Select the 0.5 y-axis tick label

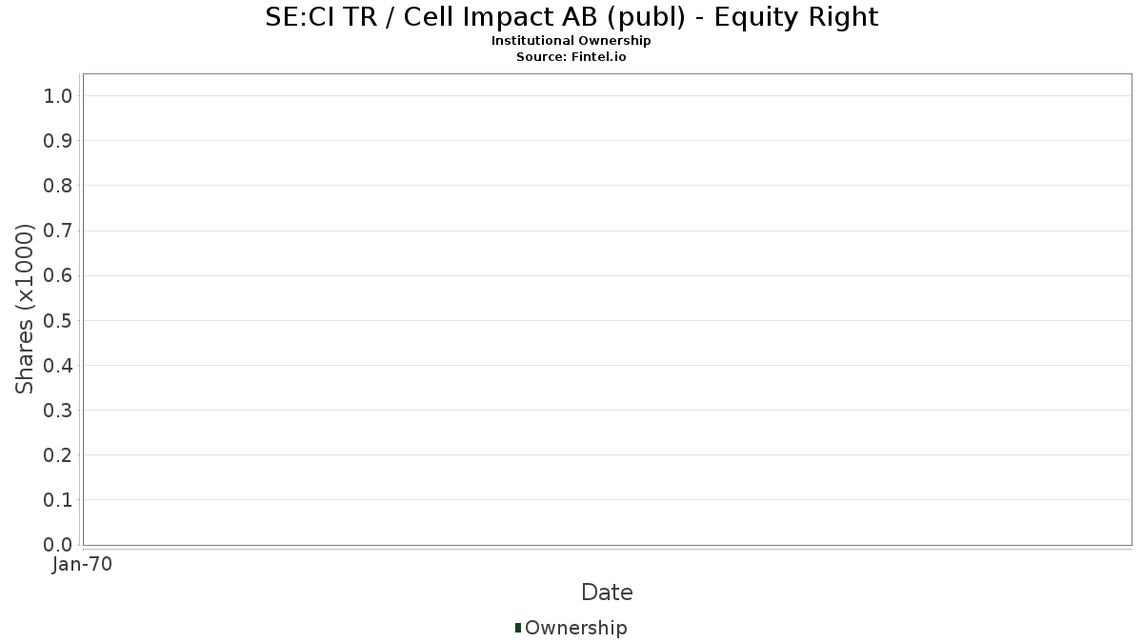[58, 320]
